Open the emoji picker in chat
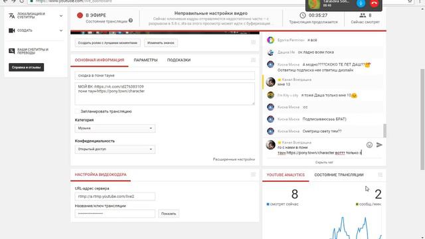Image resolution: width=425 pixels, height=239 pixels. click(x=369, y=145)
